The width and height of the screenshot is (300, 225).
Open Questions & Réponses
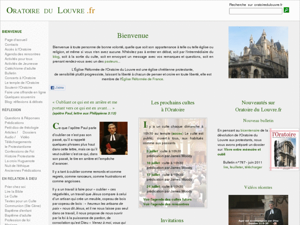click(x=22, y=118)
